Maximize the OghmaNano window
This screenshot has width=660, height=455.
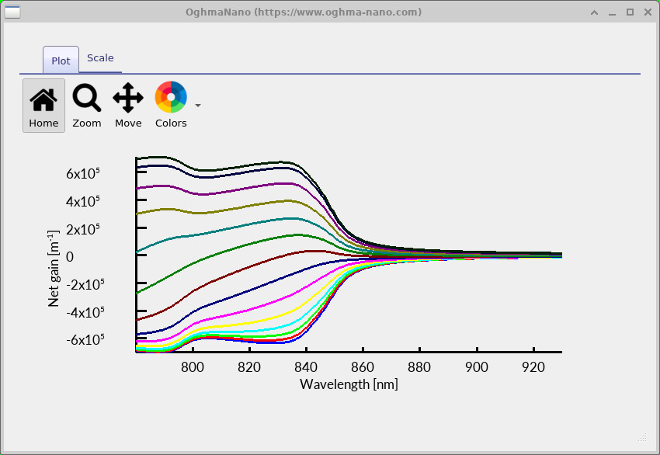pos(630,12)
